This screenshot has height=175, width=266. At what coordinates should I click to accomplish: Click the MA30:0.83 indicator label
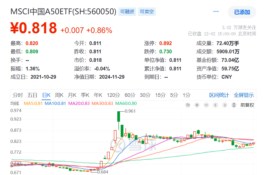[x=102, y=103]
